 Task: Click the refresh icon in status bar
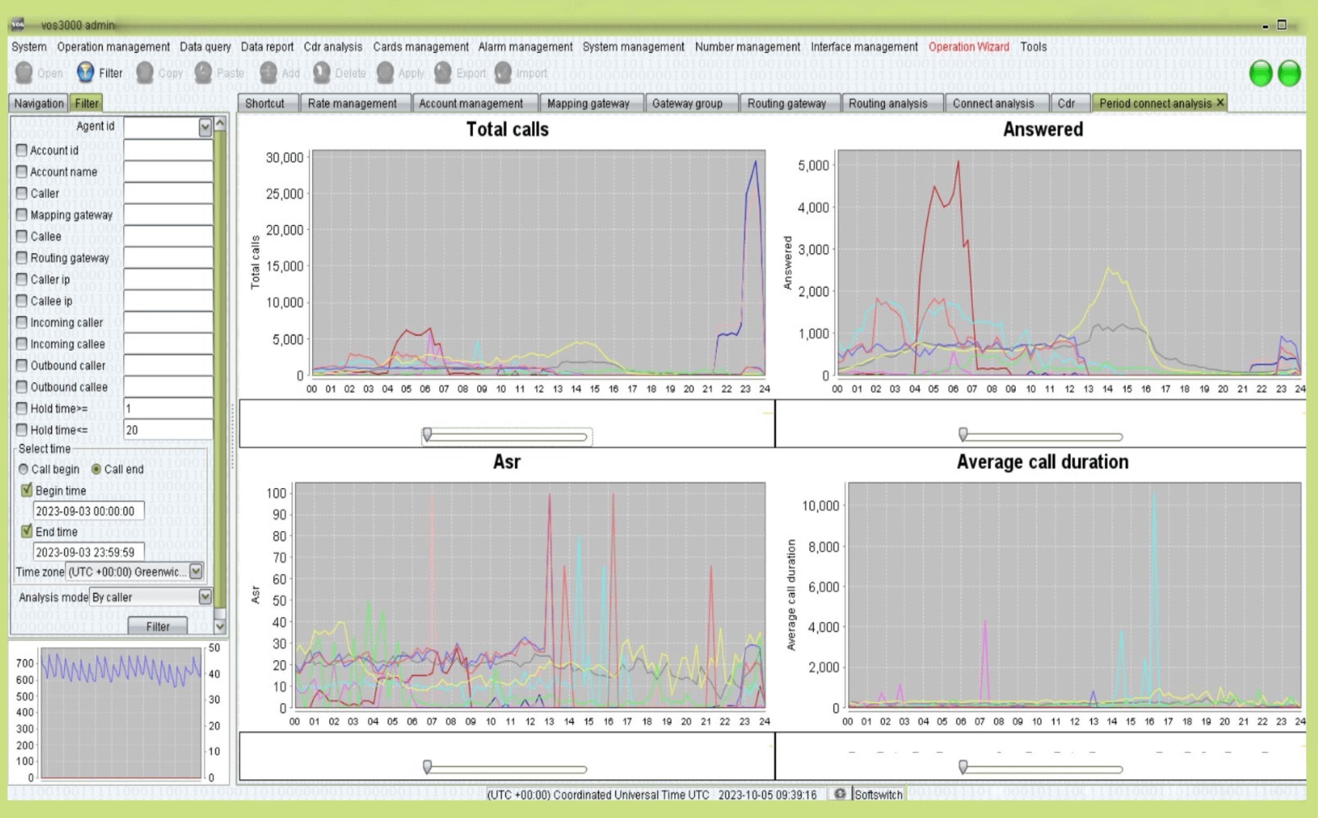click(x=840, y=794)
